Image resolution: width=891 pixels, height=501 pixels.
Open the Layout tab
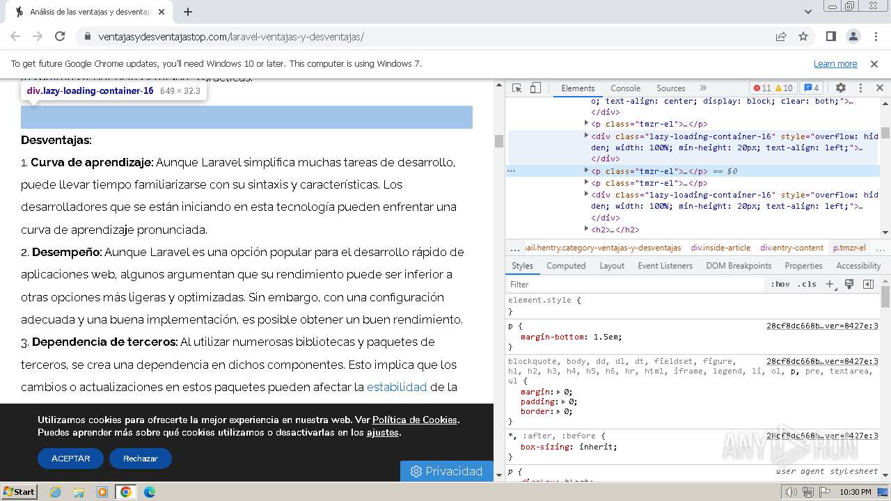click(x=612, y=266)
